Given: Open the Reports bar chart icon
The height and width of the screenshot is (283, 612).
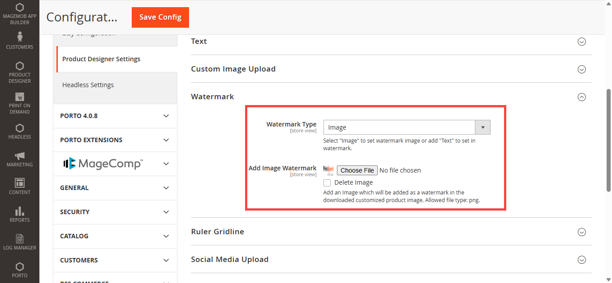Looking at the screenshot, I should click(20, 211).
